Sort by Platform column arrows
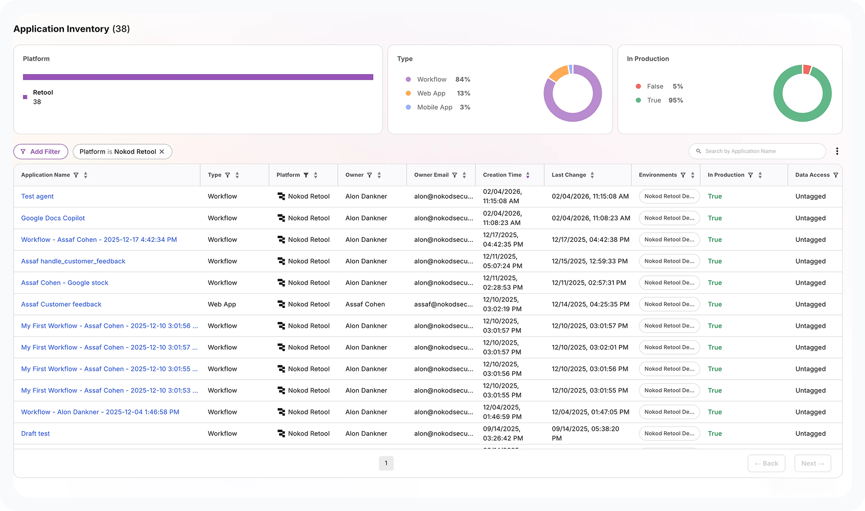This screenshot has height=511, width=865. (316, 175)
